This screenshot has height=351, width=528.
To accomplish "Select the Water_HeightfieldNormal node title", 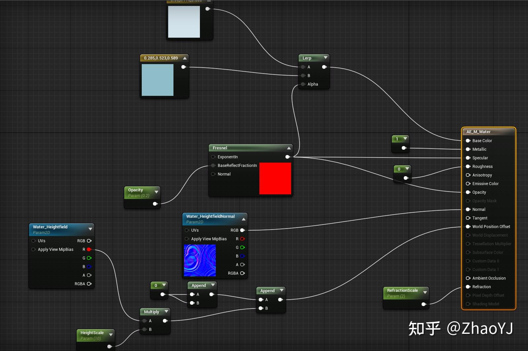I will point(210,216).
